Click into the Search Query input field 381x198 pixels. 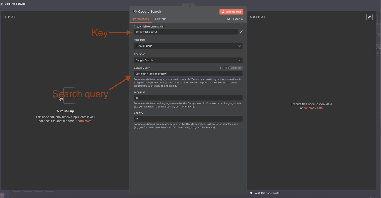188,74
